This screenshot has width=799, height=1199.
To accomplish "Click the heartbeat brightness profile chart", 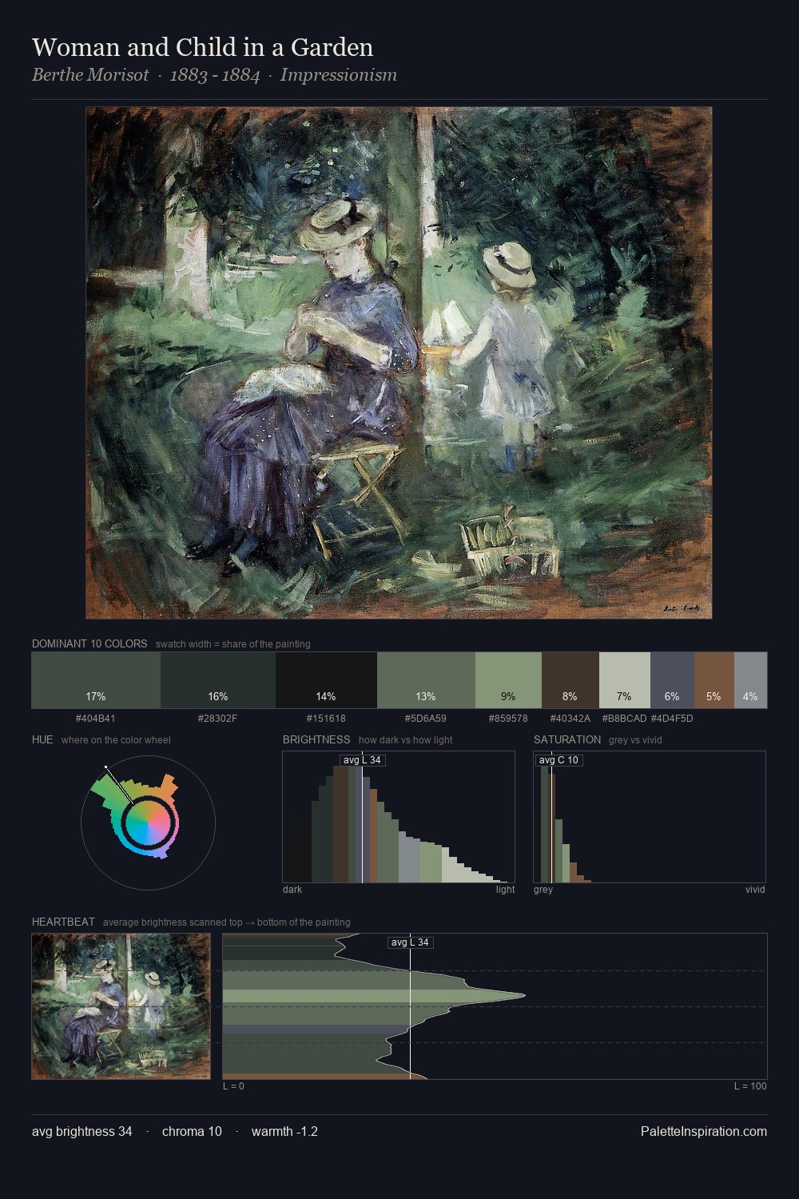I will click(495, 1006).
